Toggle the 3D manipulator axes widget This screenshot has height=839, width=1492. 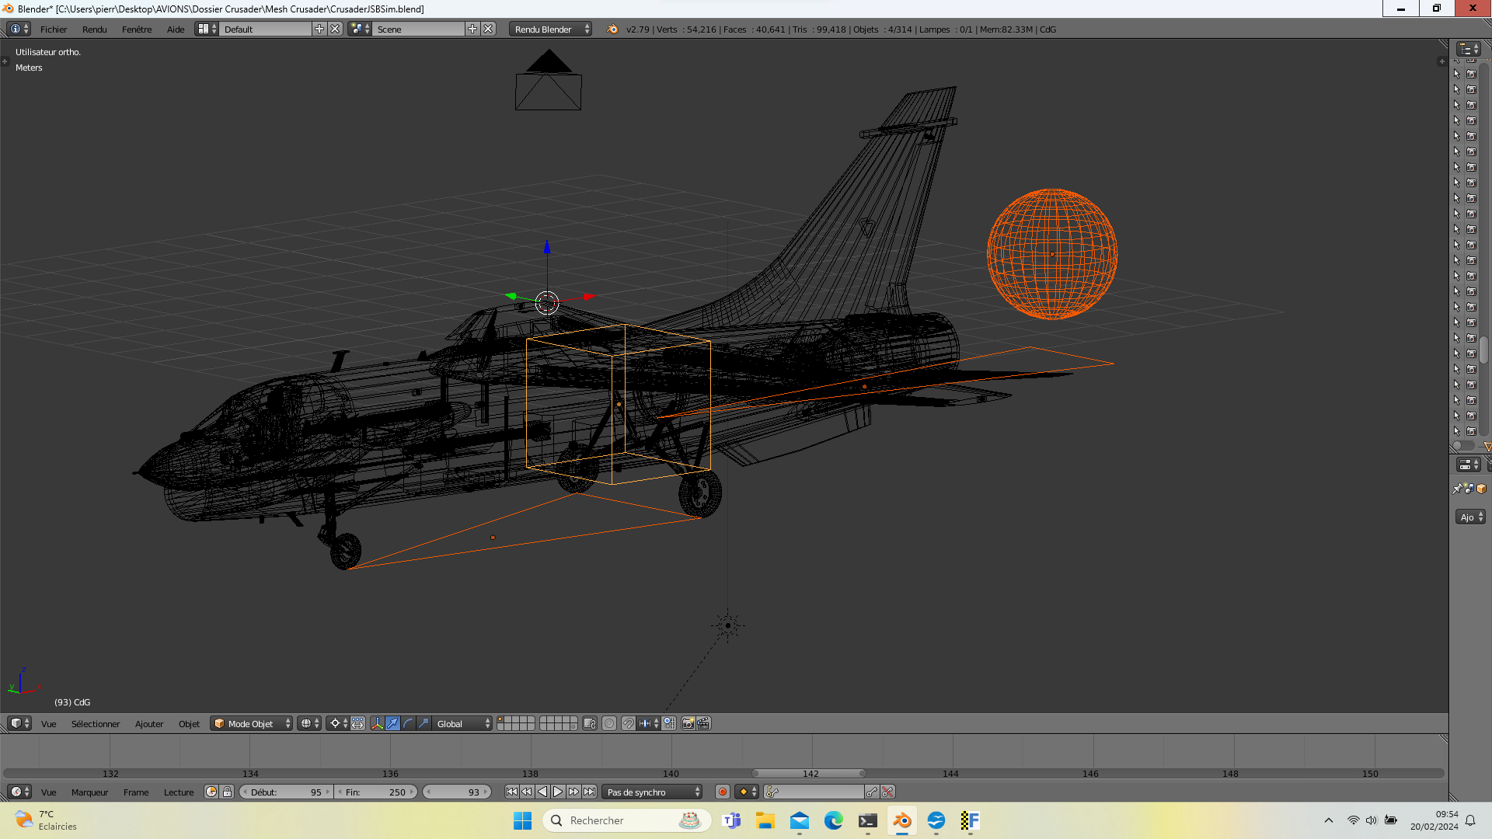point(377,723)
